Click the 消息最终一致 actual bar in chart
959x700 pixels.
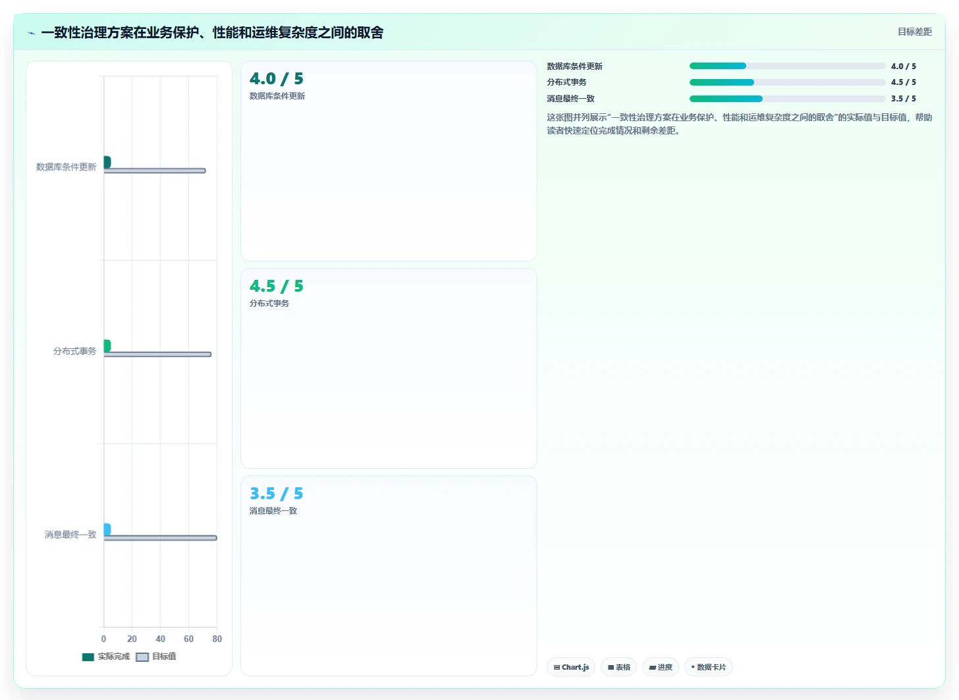coord(107,529)
